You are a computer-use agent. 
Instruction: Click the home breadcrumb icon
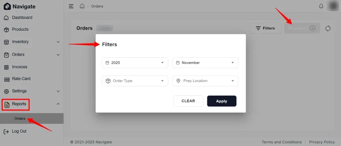tap(82, 6)
